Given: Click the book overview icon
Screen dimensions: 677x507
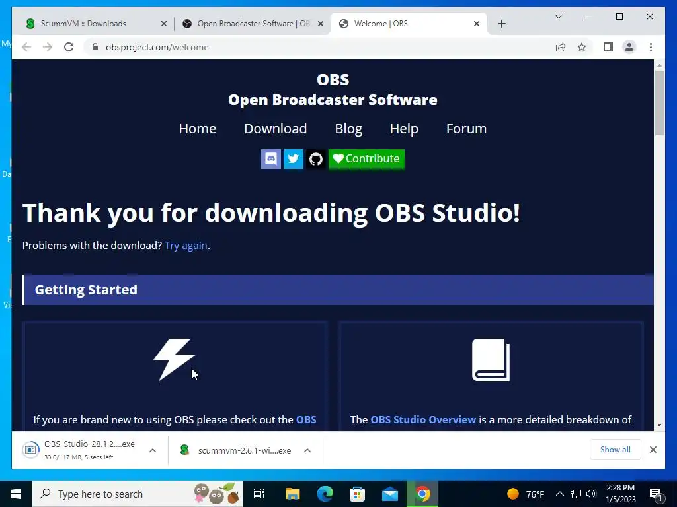Looking at the screenshot, I should pyautogui.click(x=491, y=360).
